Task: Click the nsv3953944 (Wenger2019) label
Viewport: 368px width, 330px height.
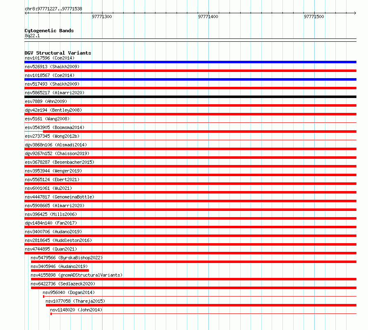Action: coord(53,171)
